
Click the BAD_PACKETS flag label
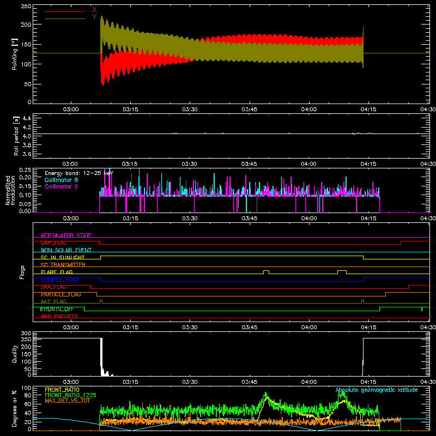(59, 316)
